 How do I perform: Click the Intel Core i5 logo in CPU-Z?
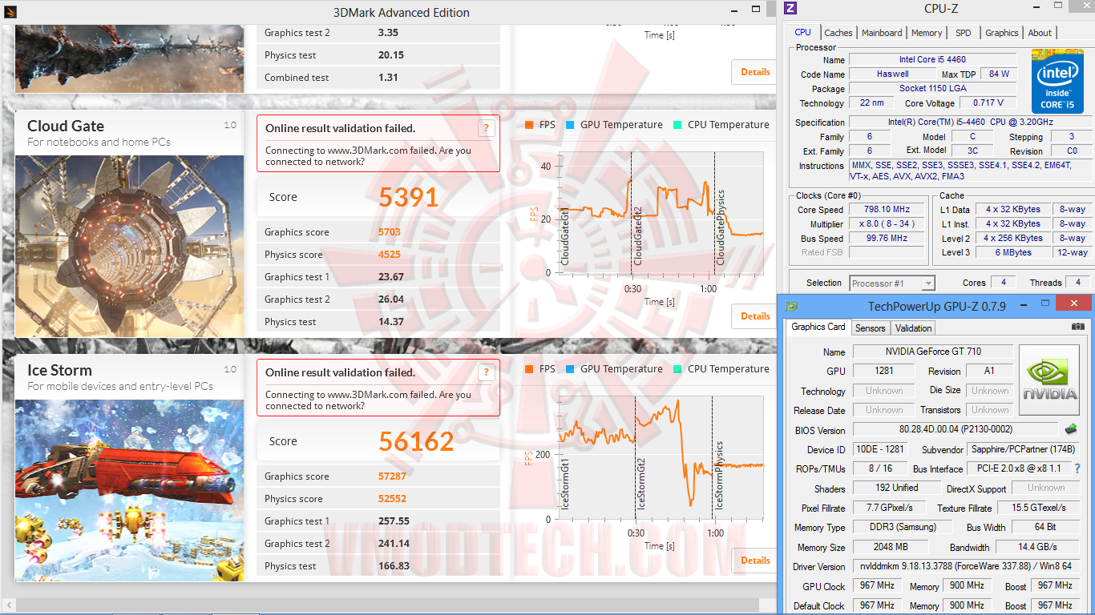pos(1057,81)
